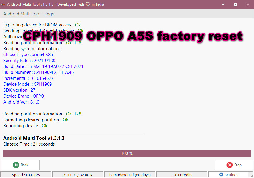Close the Android Multi Tool window
The width and height of the screenshot is (254, 178).
point(248,4)
